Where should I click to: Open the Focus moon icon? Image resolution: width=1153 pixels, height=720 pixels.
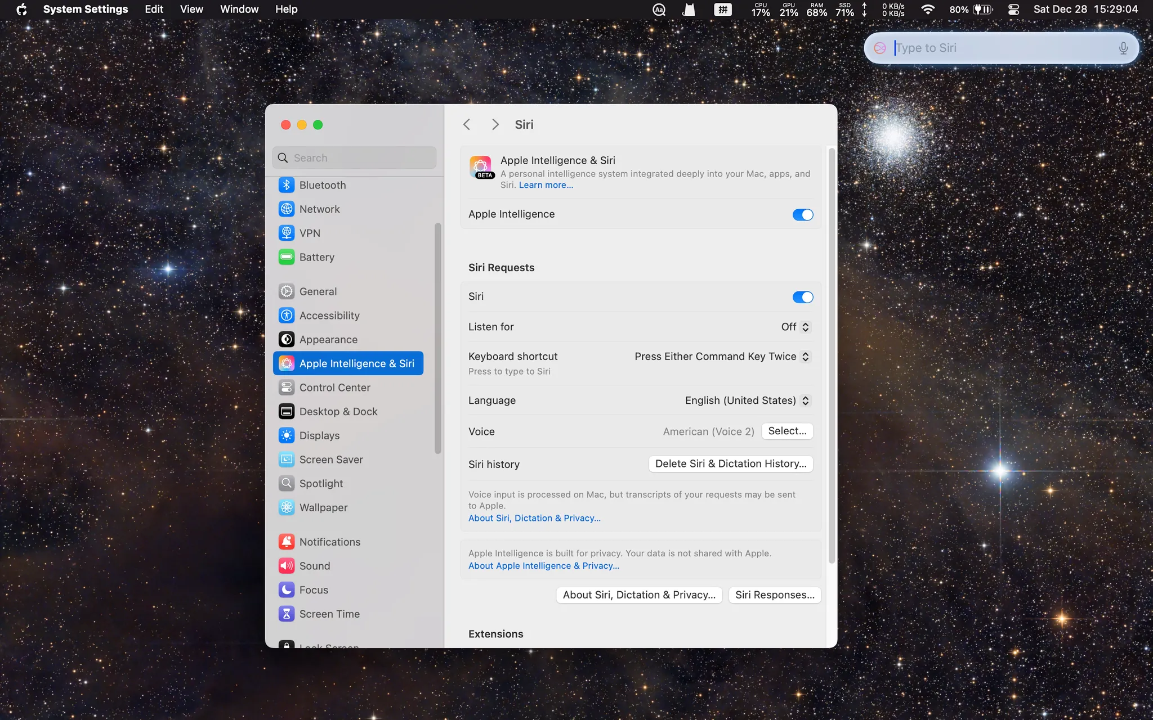[287, 590]
